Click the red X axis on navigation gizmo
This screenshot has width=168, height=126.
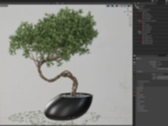click(x=131, y=12)
